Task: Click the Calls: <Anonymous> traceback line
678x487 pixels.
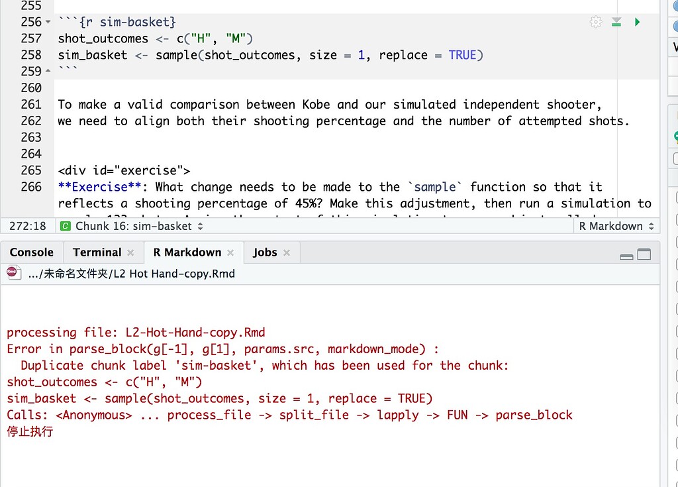Action: tap(289, 415)
